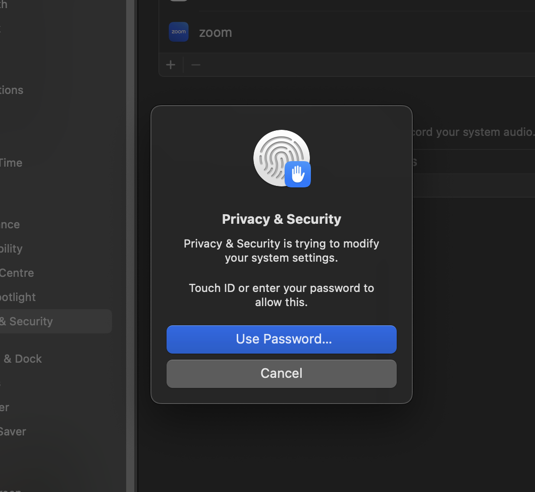Select the zoom app icon in list
535x492 pixels.
179,32
